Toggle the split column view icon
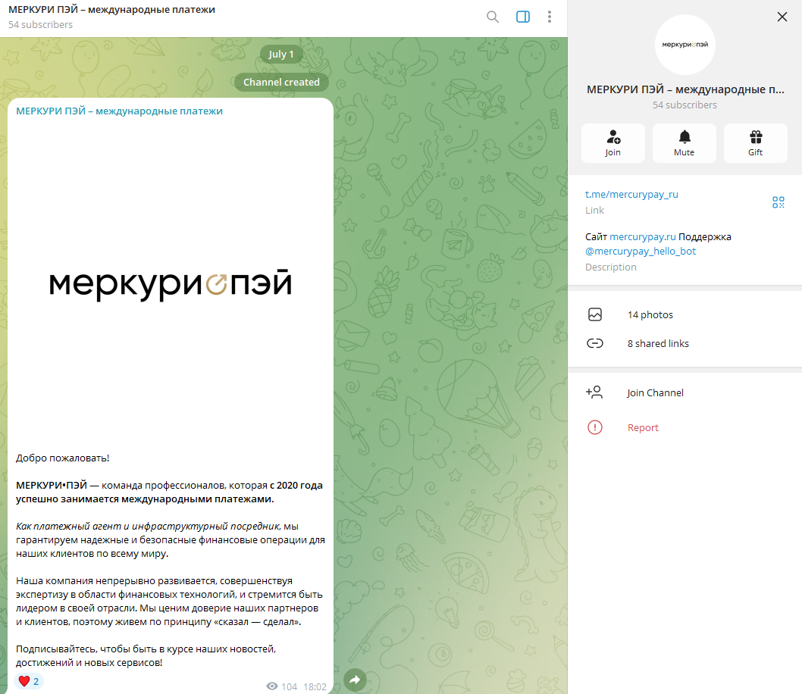Screen dimensions: 802x694 pos(522,17)
